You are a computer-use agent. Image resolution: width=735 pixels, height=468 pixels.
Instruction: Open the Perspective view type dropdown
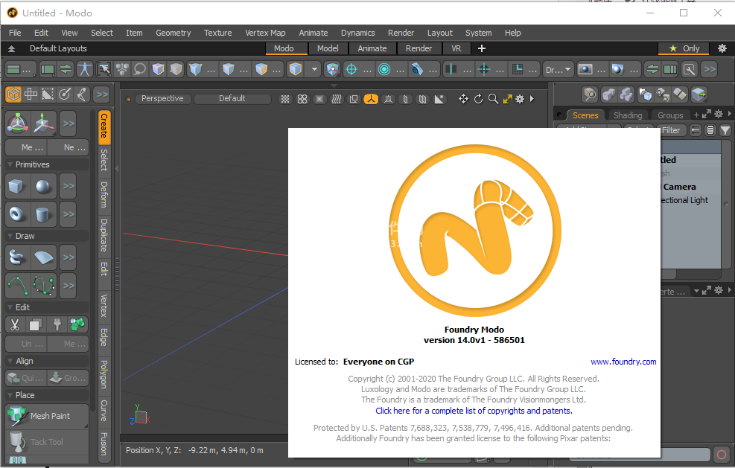tap(162, 98)
